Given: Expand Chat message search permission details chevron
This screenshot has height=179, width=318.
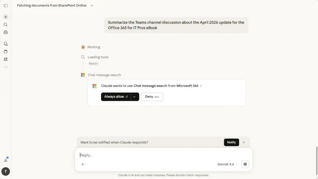Looking at the screenshot, I should coord(201,86).
